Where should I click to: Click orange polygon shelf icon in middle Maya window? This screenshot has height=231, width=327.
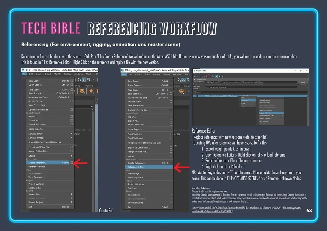pyautogui.click(x=181, y=91)
